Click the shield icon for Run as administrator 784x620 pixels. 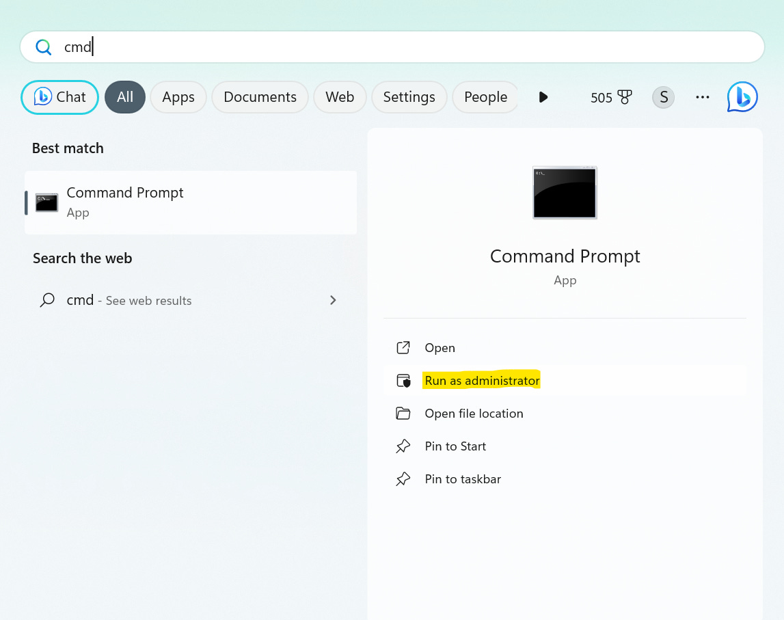coord(404,380)
